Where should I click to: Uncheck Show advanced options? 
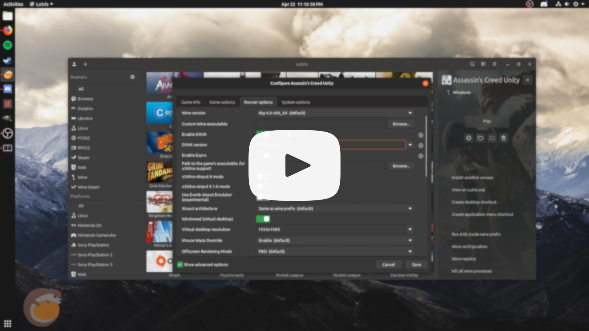point(179,264)
